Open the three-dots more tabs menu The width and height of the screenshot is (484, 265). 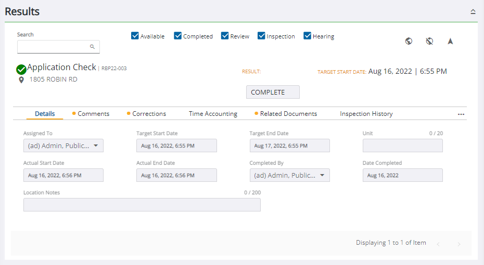pos(461,114)
